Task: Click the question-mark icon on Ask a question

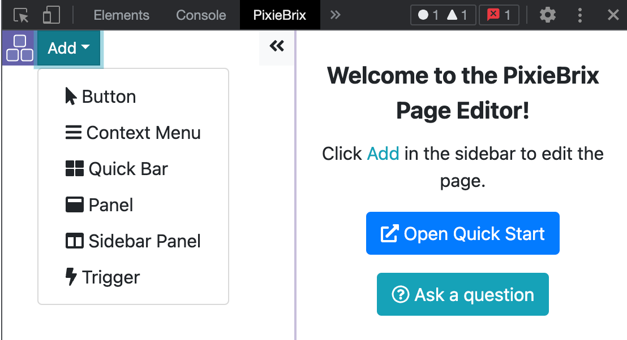Action: click(401, 294)
